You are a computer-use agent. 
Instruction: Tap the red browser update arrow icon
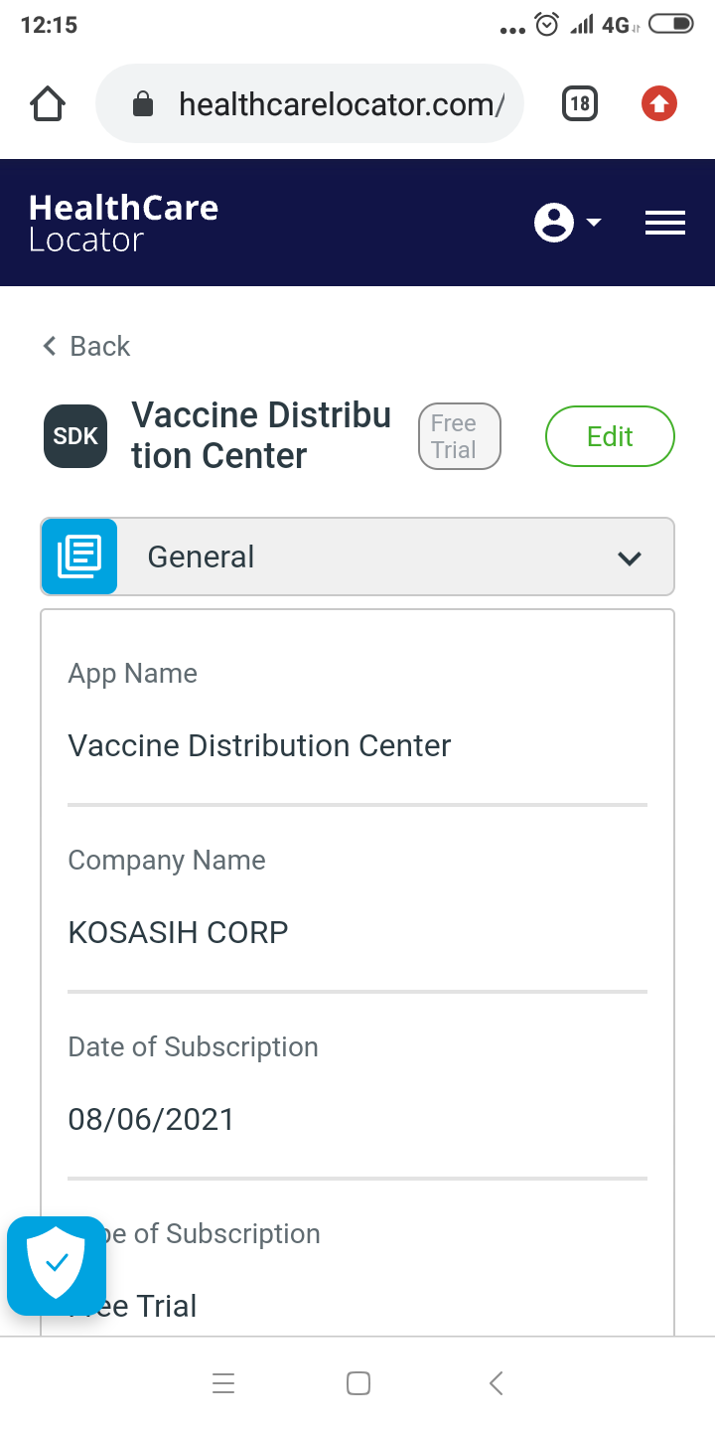pyautogui.click(x=659, y=103)
